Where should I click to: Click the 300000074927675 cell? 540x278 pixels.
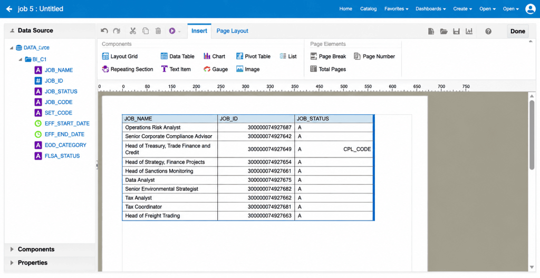(x=256, y=180)
